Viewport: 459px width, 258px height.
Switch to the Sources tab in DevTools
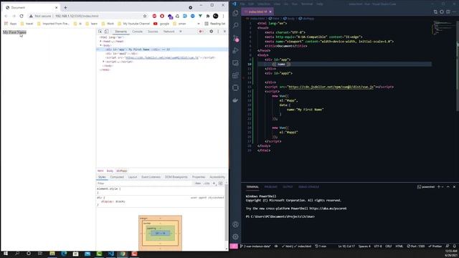pos(153,32)
